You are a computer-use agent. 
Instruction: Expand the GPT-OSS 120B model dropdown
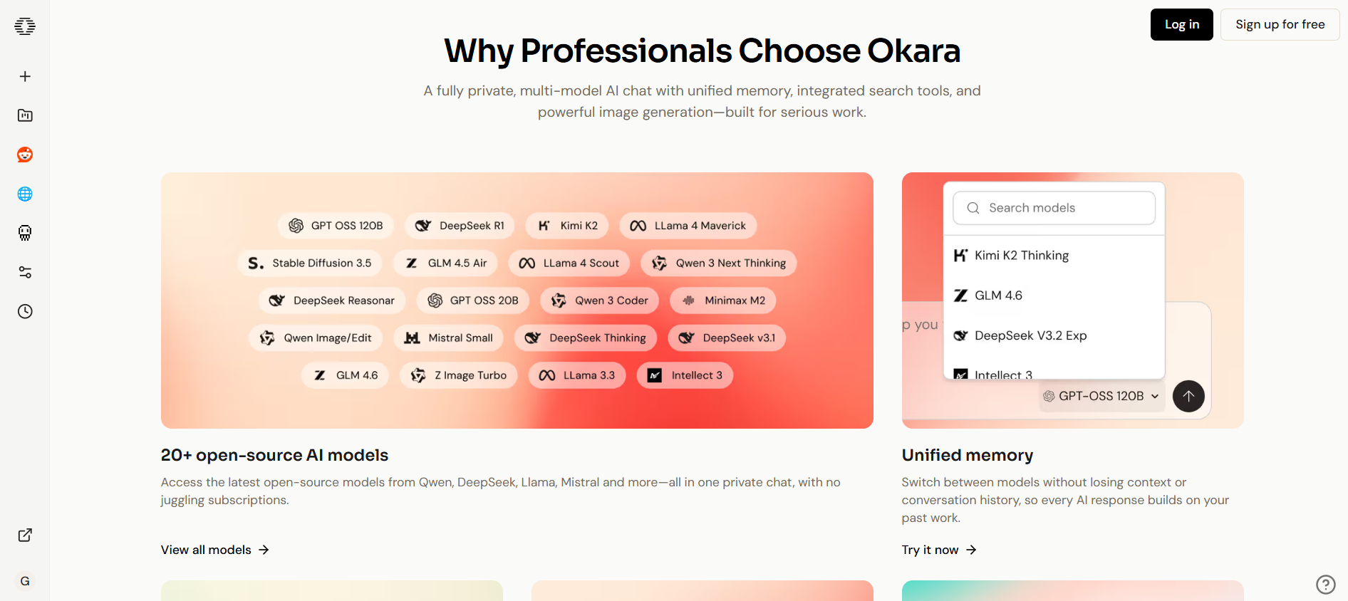click(x=1101, y=396)
